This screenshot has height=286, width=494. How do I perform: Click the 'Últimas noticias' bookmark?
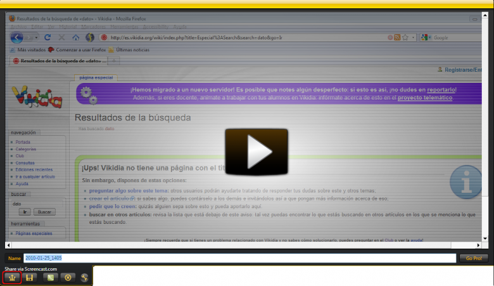[129, 49]
